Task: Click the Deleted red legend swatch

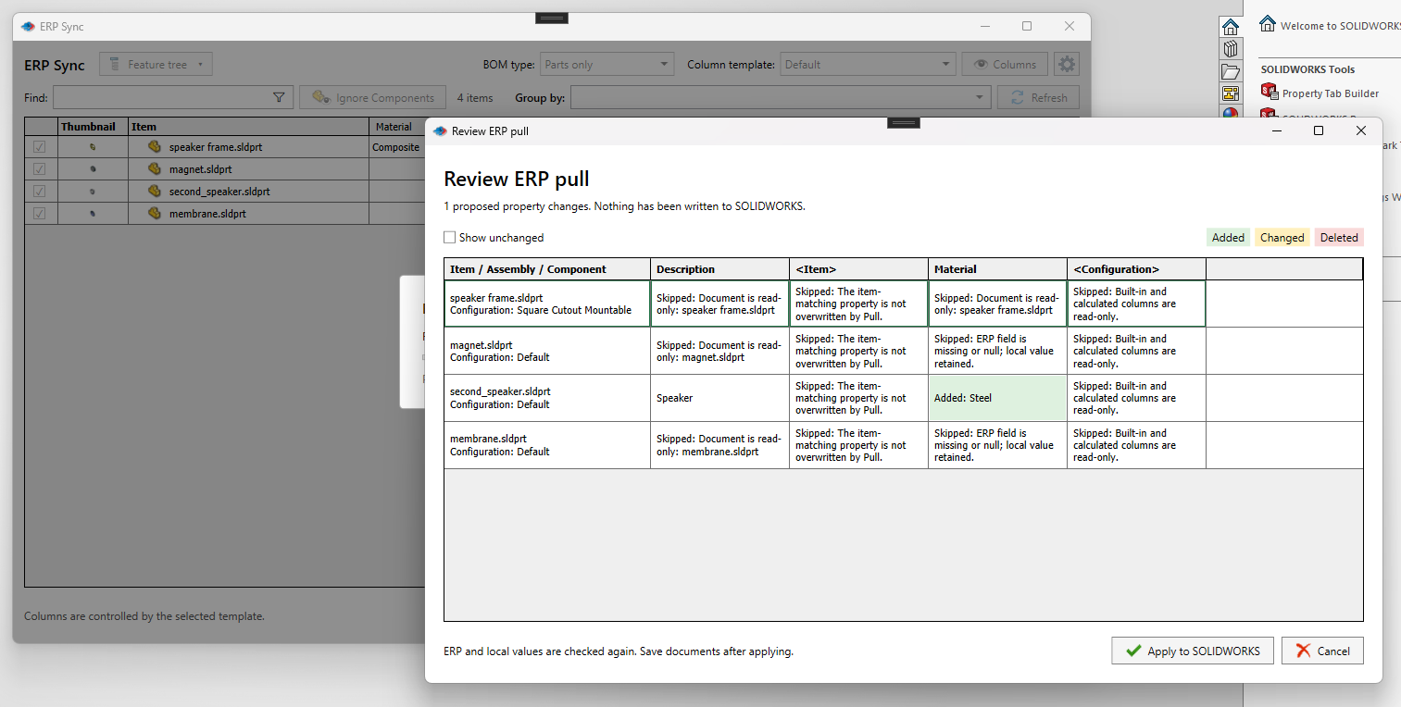Action: pos(1339,238)
